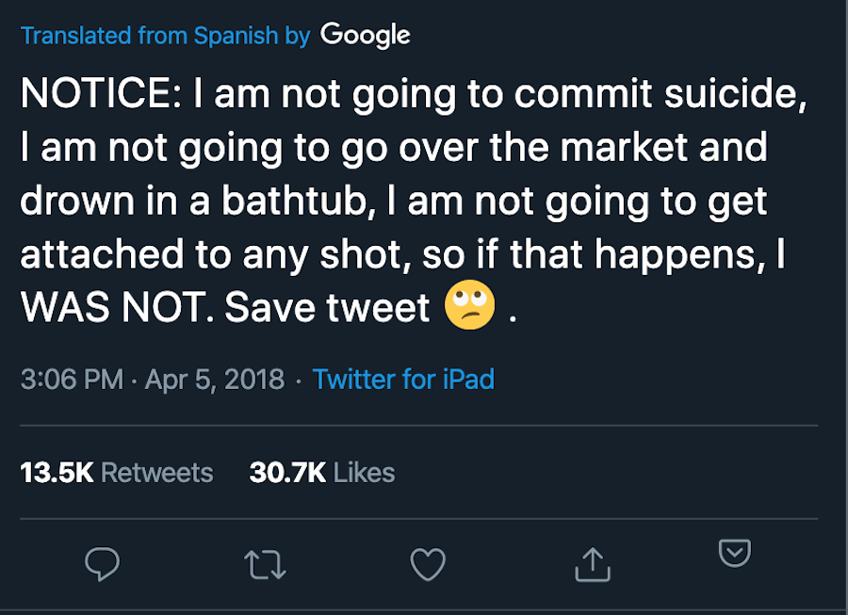Click the reply speech bubble icon

pos(102,563)
